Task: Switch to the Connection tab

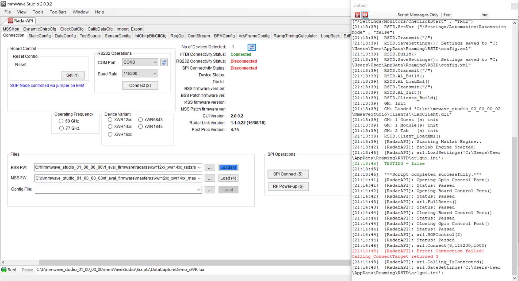Action: (x=14, y=35)
